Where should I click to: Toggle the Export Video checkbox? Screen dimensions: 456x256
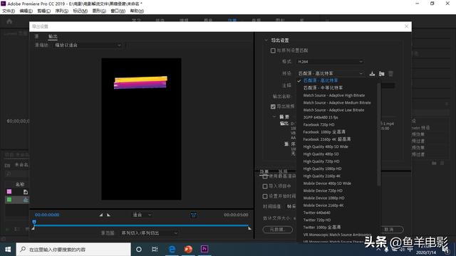pos(273,107)
